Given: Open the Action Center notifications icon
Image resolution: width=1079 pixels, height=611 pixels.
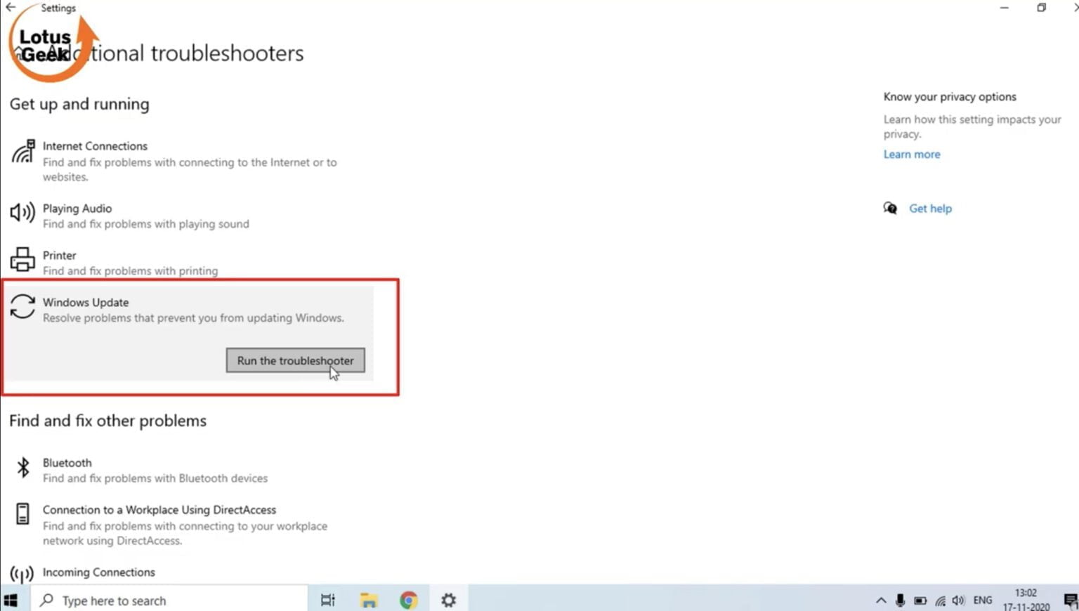Looking at the screenshot, I should [x=1071, y=600].
